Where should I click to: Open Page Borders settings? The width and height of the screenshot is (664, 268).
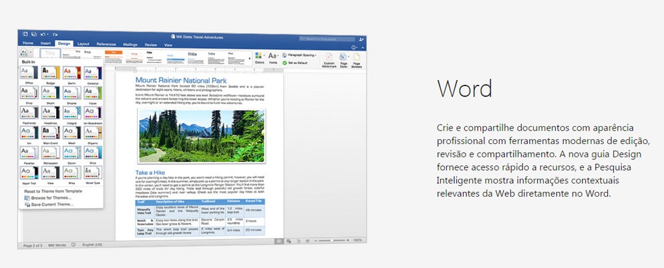click(x=357, y=60)
